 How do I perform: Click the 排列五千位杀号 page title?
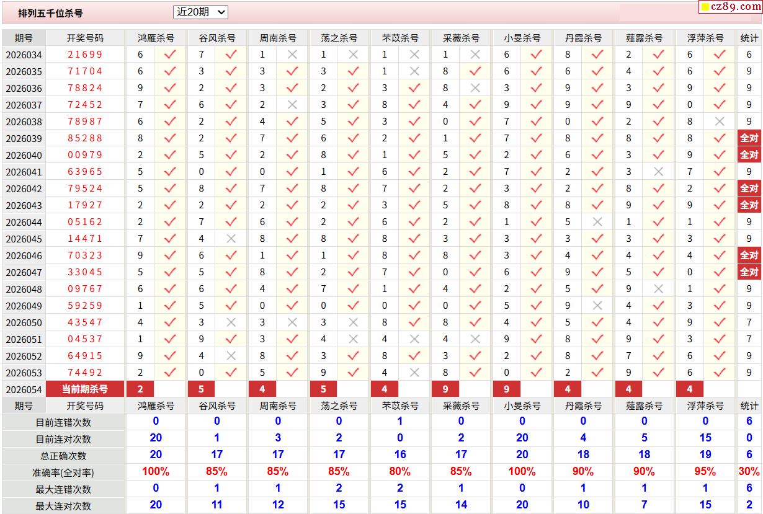tap(50, 13)
